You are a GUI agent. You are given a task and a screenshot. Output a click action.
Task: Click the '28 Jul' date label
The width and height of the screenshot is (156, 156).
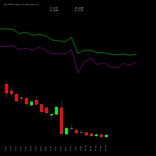[x=61, y=149]
